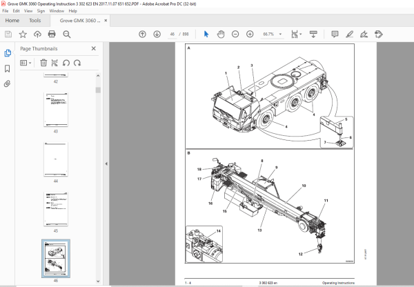Save the file with the floppy disk icon
Image resolution: width=414 pixels, height=287 pixels.
coord(8,34)
